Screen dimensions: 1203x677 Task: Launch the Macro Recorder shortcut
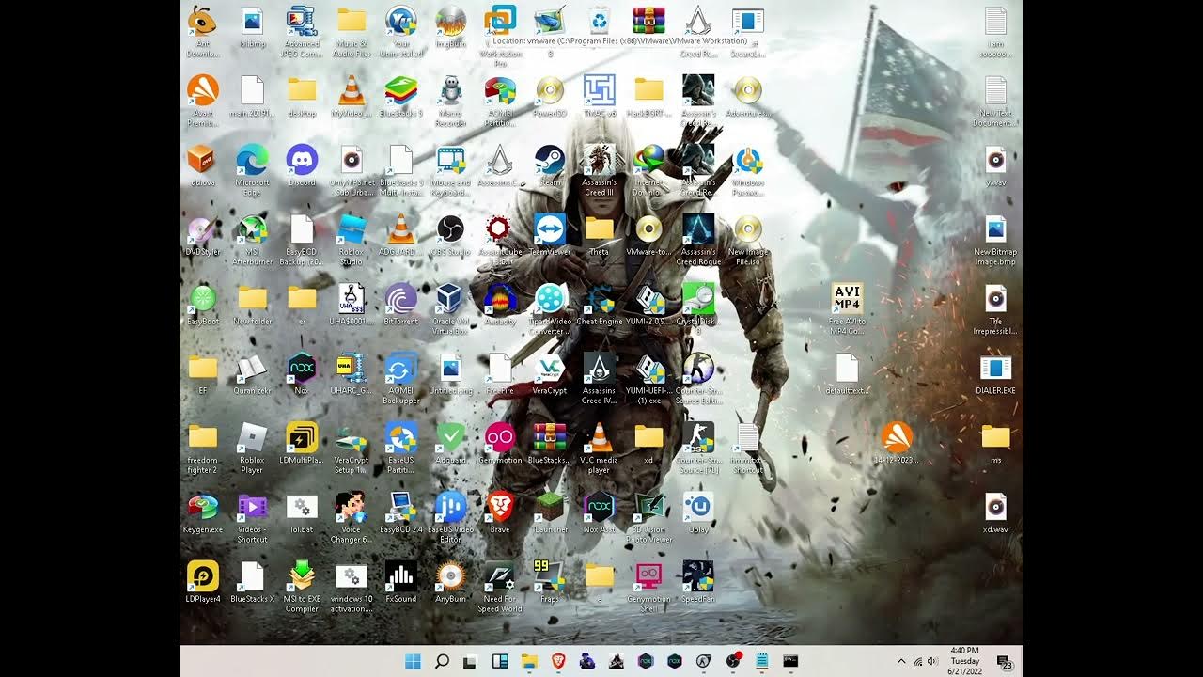(451, 101)
